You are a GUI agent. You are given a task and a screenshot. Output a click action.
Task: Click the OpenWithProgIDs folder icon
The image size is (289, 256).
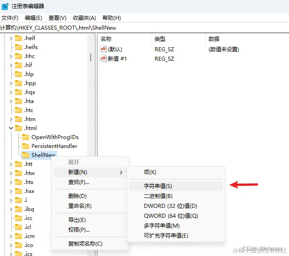coord(26,137)
